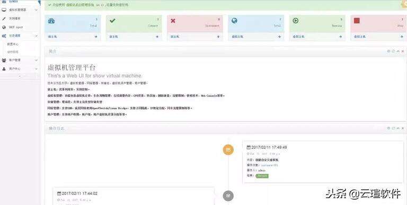Image resolution: width=407 pixels, height=205 pixels.
Task: Open the 宿主机 link under Total card
Action: [52, 37]
